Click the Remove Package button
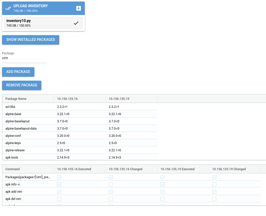 coord(22,85)
